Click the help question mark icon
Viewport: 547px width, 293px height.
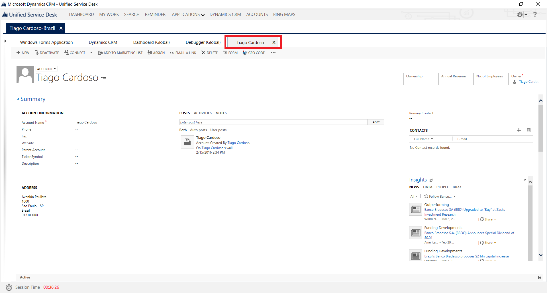[535, 15]
